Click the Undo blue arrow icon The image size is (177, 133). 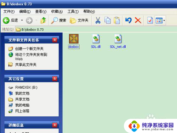tap(129, 20)
